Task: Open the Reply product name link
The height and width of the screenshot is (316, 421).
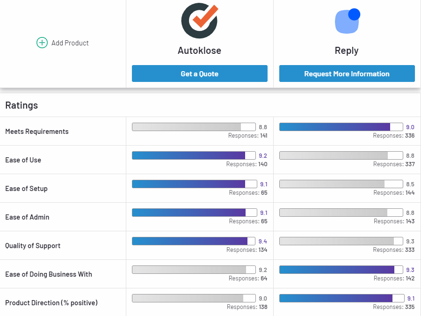Action: [347, 51]
